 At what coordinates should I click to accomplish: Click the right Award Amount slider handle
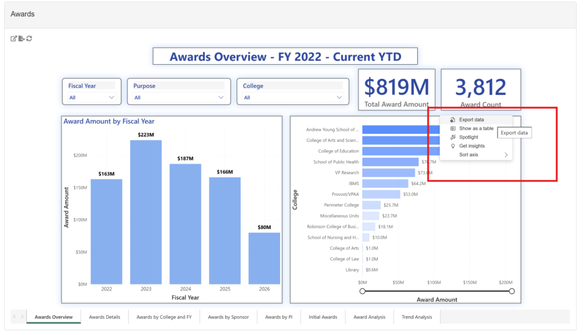pyautogui.click(x=512, y=291)
